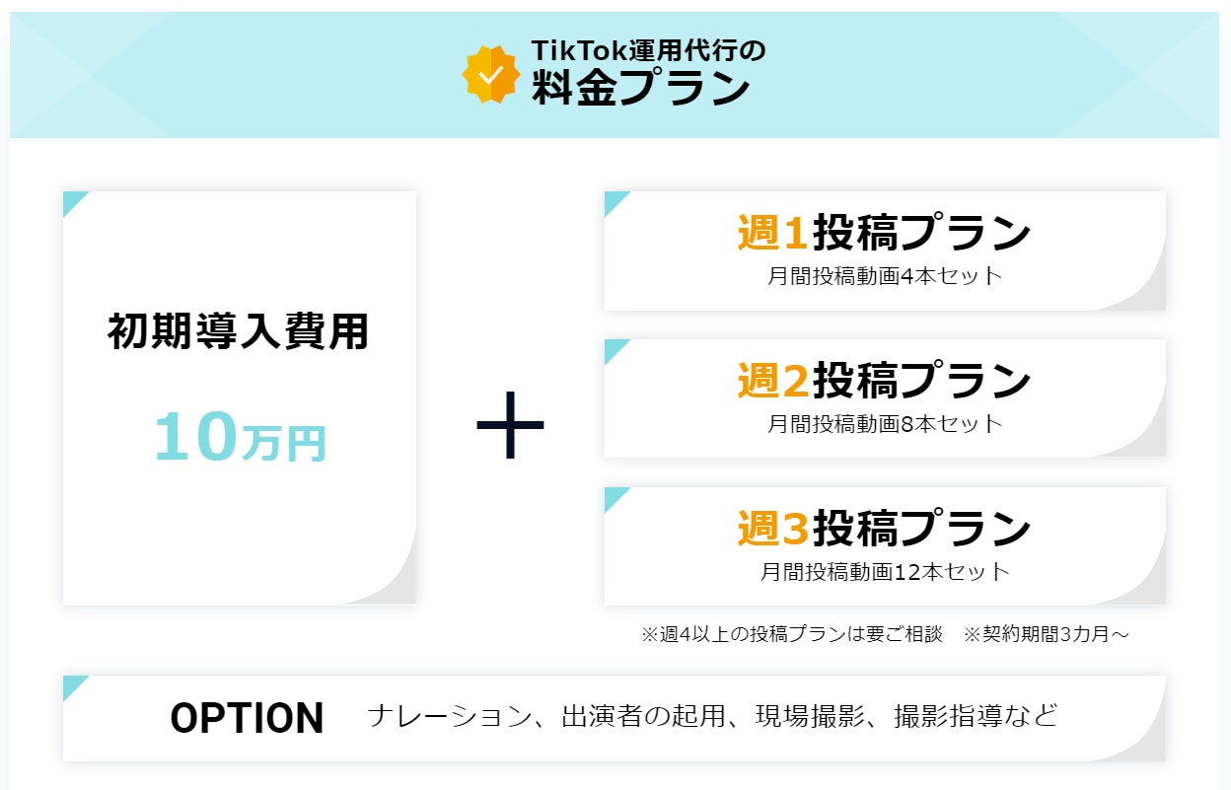Click the ※契約期間3カ月～ note
This screenshot has width=1231, height=790.
[1046, 634]
